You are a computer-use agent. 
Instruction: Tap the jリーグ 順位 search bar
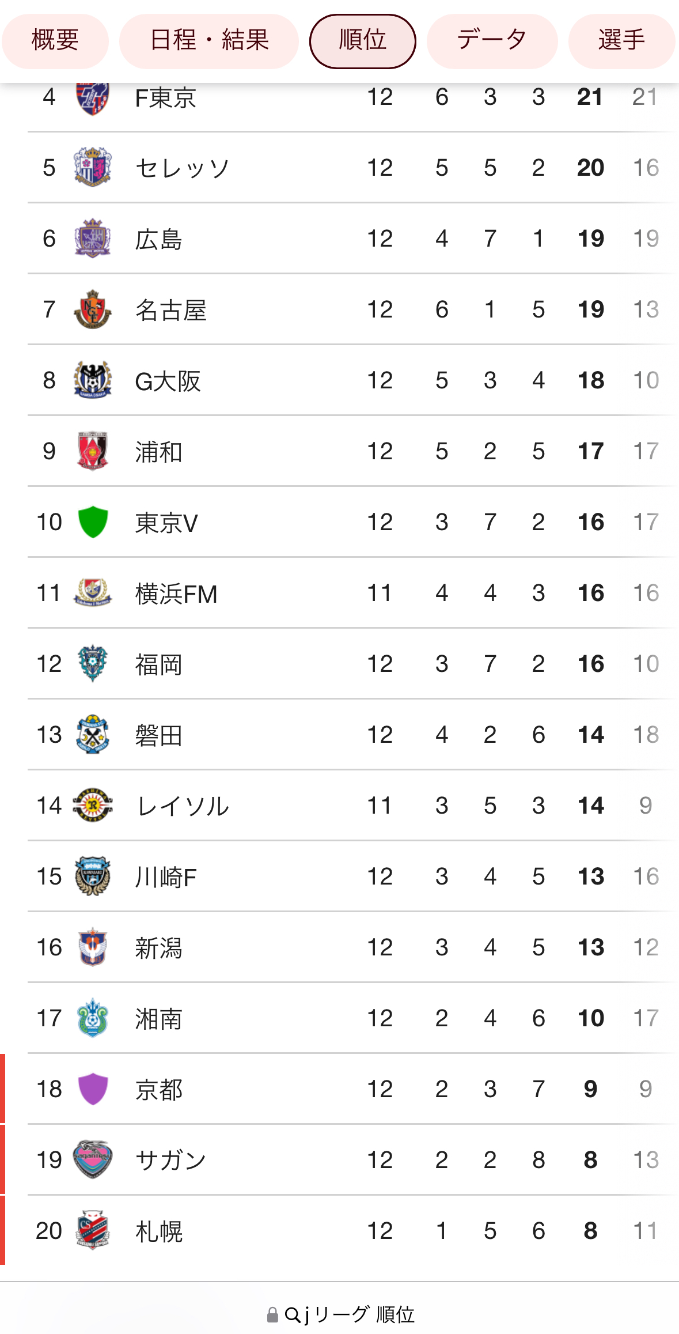(340, 1314)
